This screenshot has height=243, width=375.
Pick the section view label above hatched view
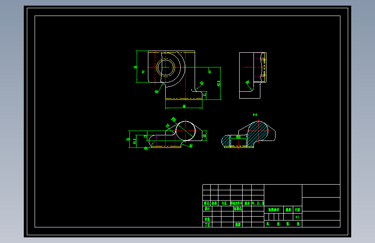255,115
